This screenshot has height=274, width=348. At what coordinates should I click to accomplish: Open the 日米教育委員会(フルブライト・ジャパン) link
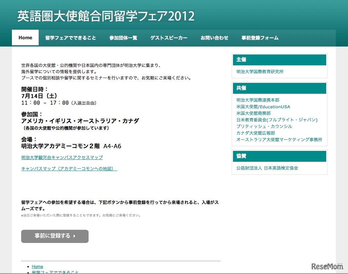[276, 120]
